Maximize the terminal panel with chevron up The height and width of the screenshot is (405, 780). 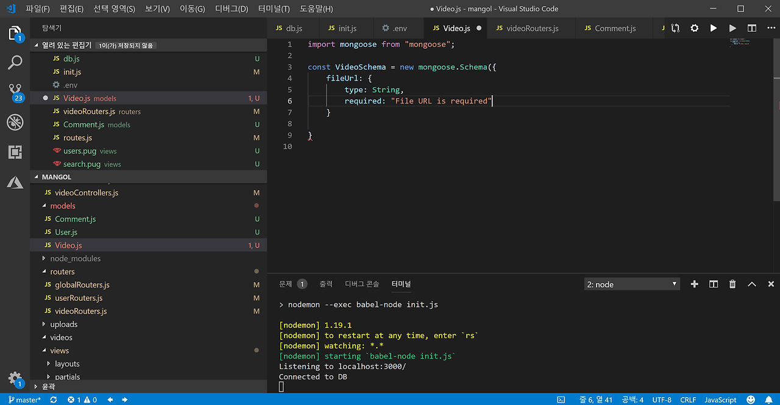752,284
